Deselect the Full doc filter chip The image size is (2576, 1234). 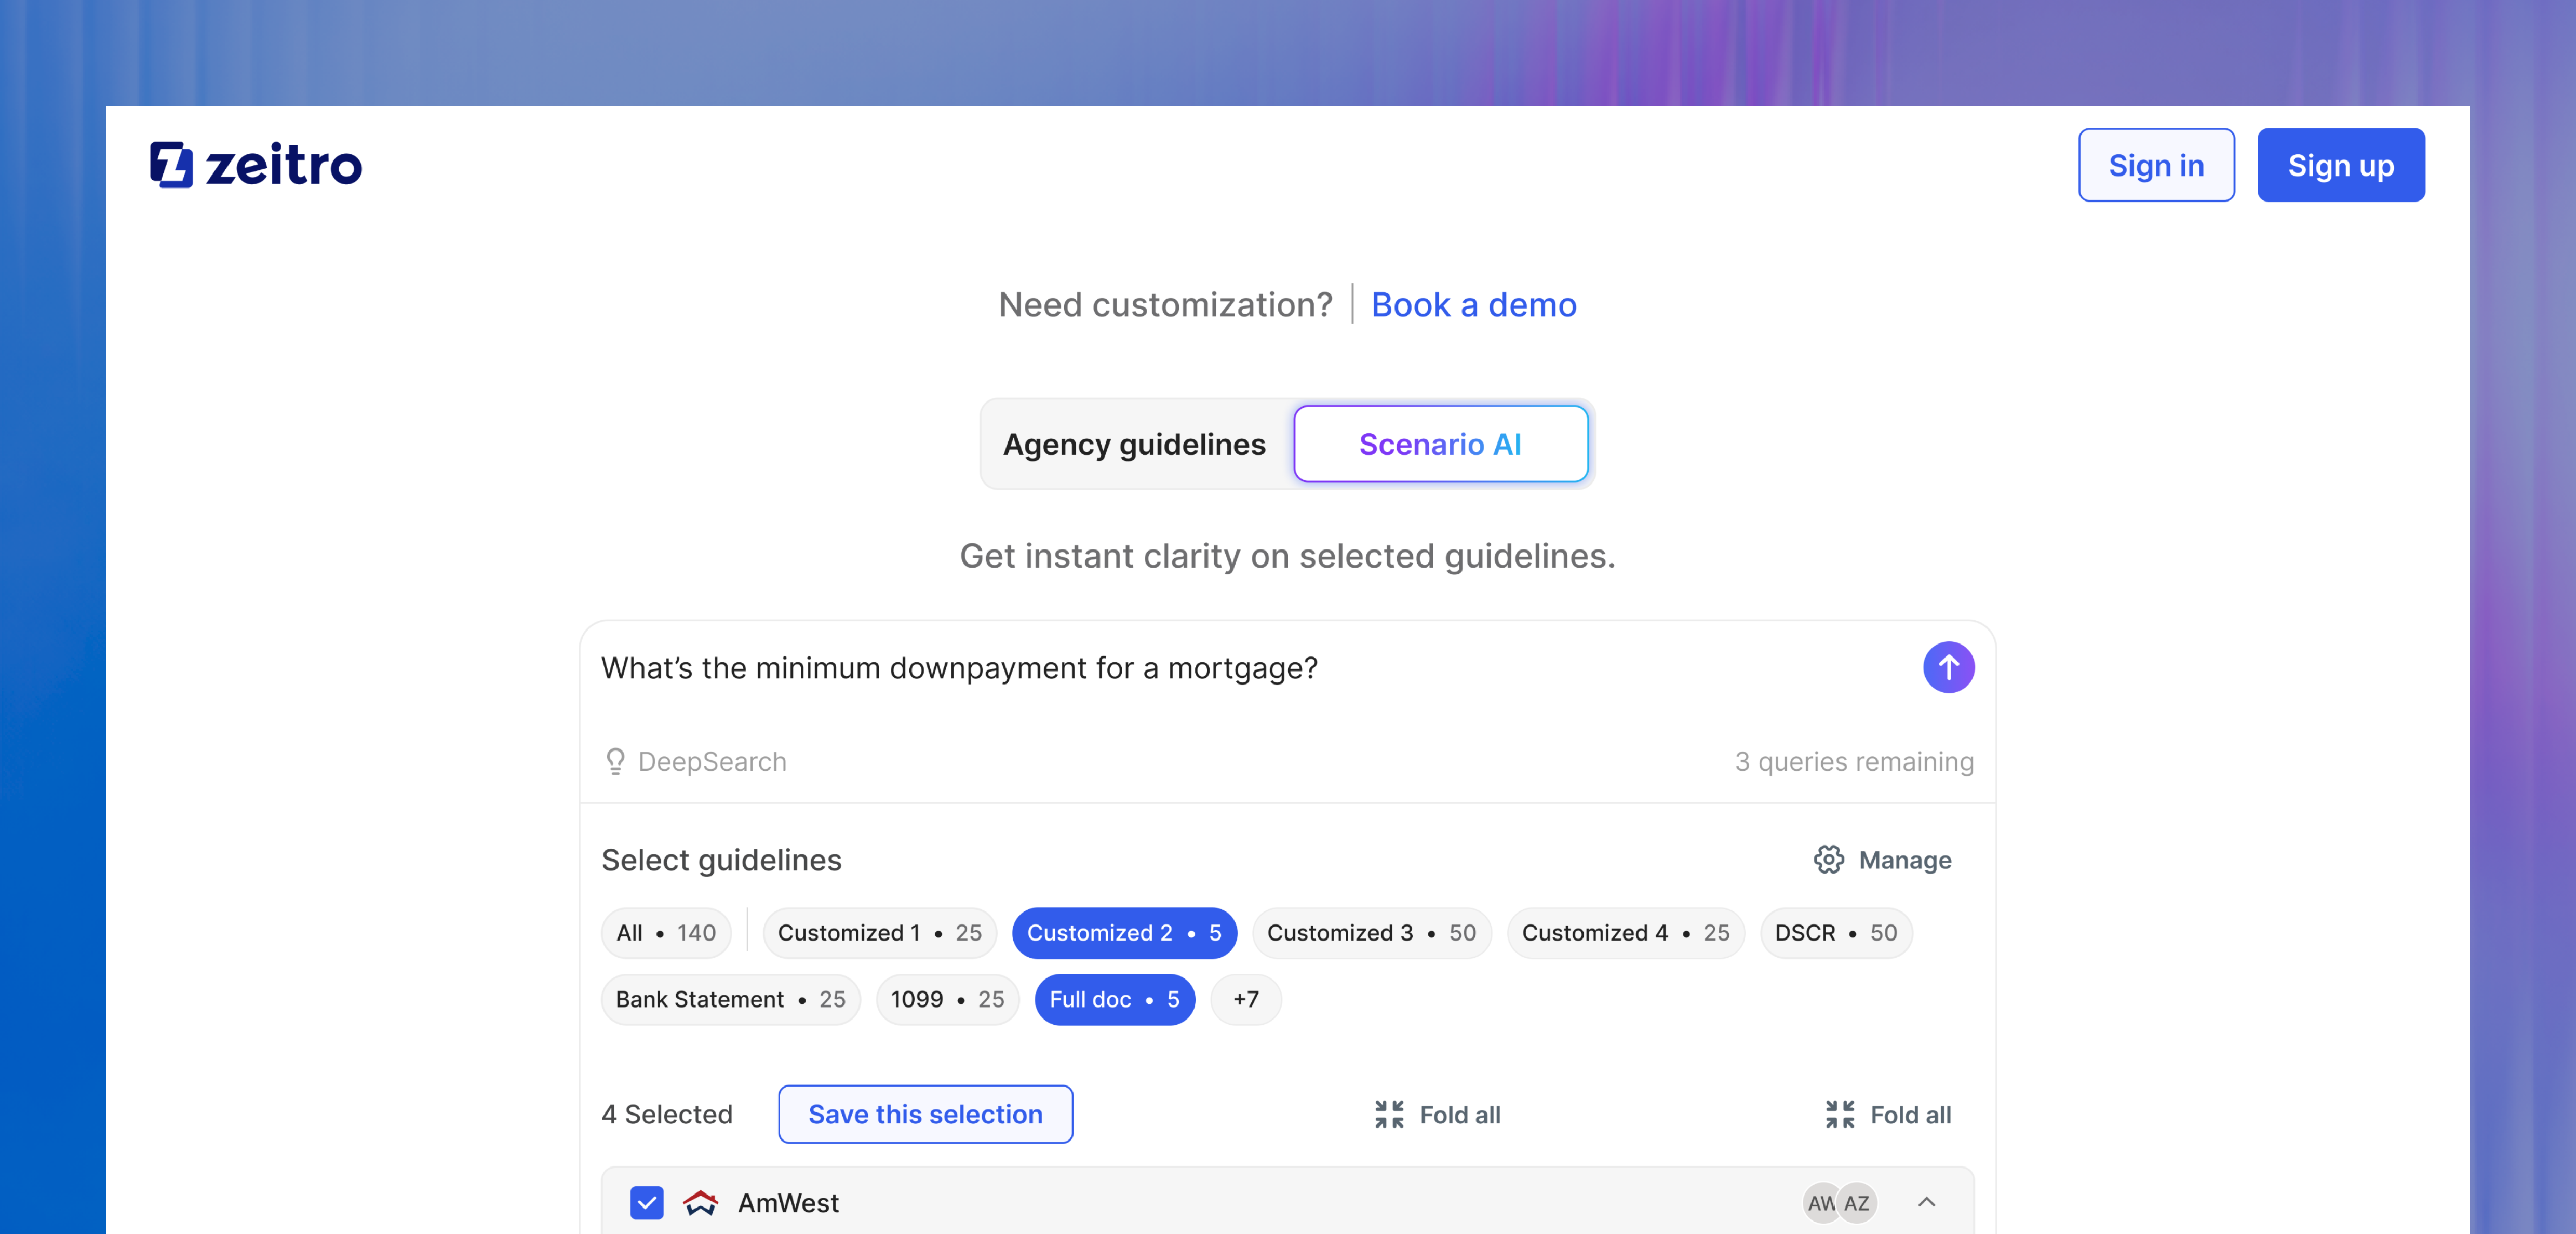point(1114,999)
